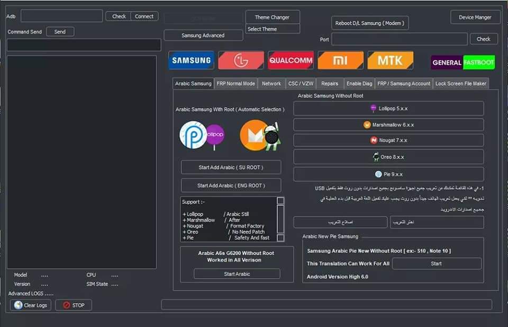Click the 'Advanced LOGS' label
Image resolution: width=508 pixels, height=327 pixels.
pos(31,293)
